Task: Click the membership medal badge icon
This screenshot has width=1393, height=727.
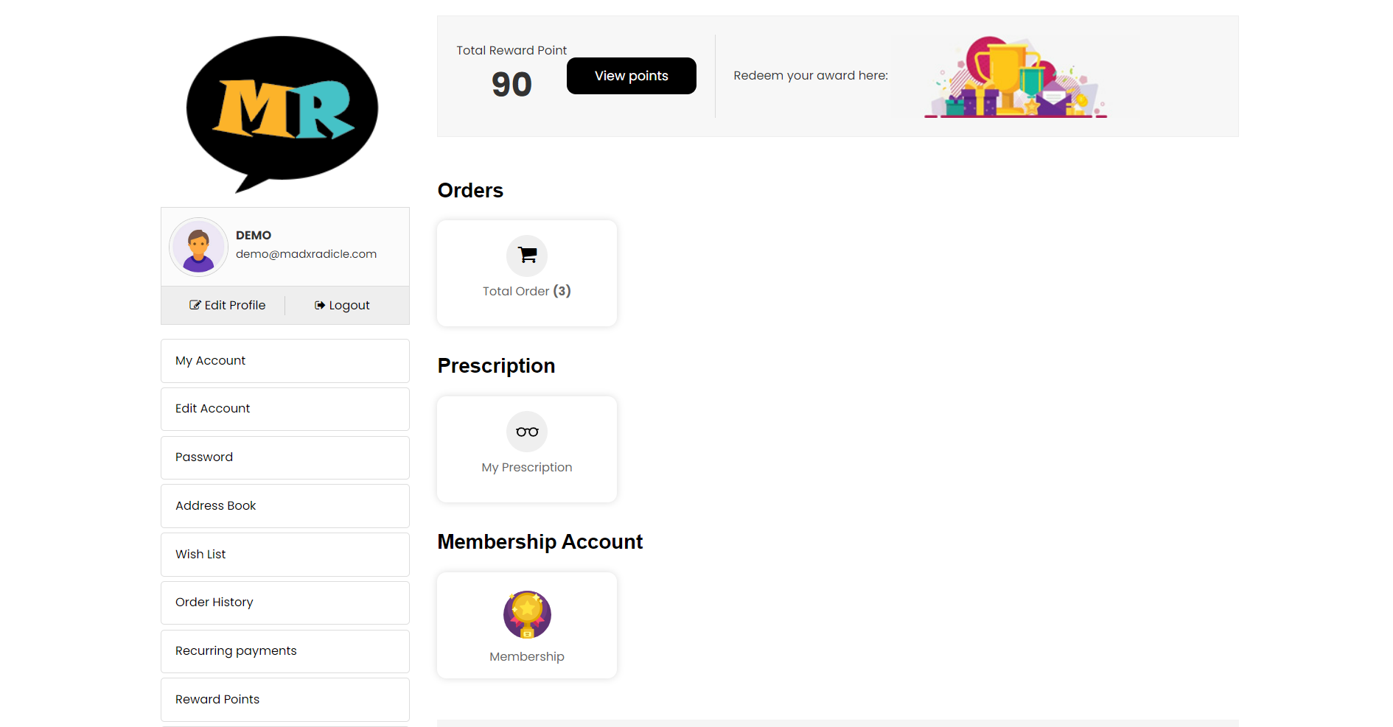Action: tap(527, 615)
